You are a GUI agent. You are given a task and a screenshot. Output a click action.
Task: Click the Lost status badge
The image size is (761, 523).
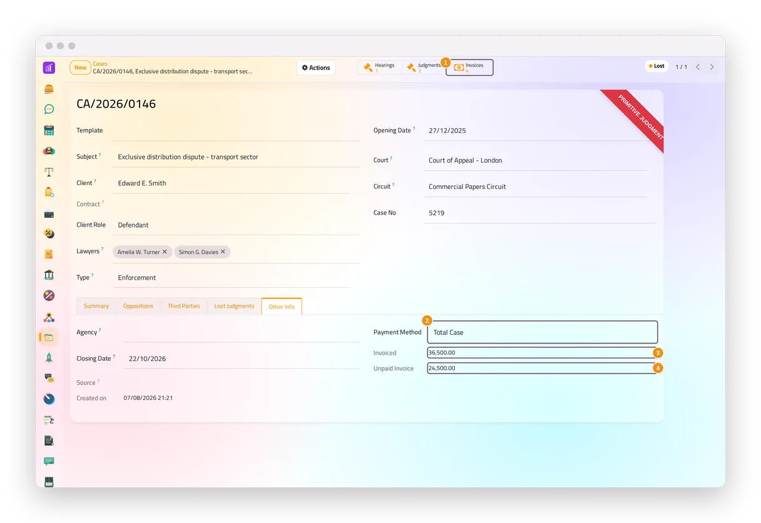coord(656,66)
